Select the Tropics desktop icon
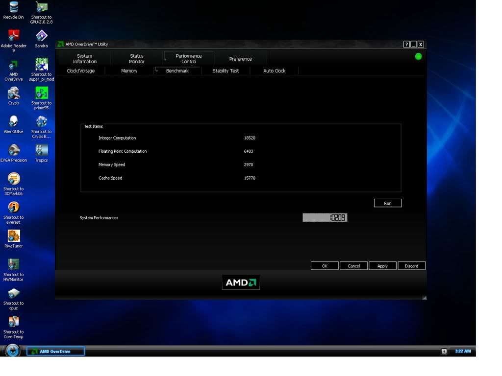The height and width of the screenshot is (376, 502). click(41, 153)
